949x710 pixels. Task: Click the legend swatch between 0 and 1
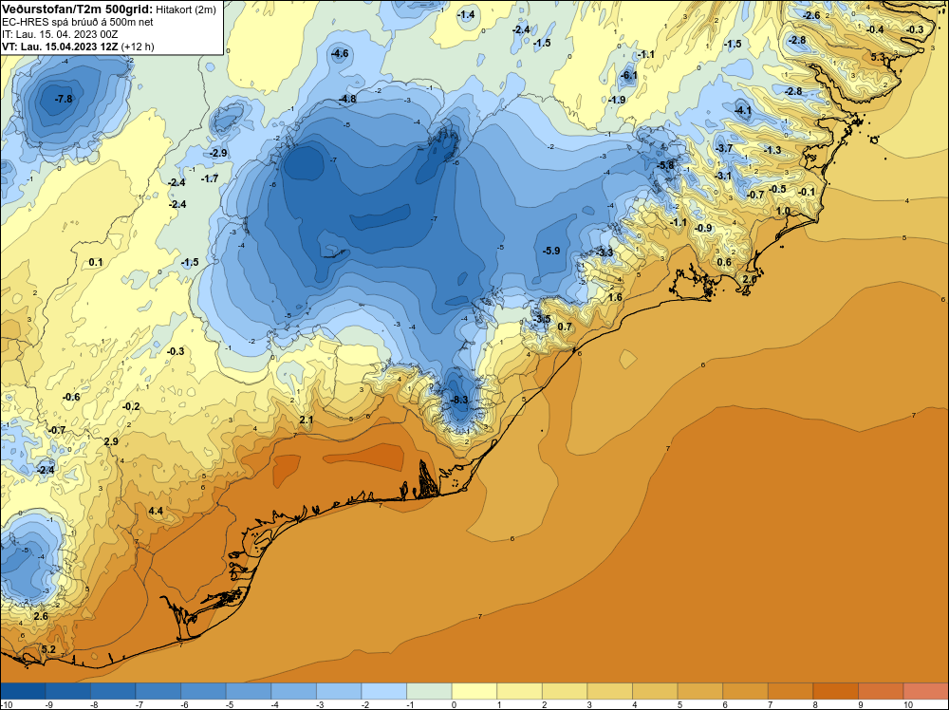click(474, 691)
